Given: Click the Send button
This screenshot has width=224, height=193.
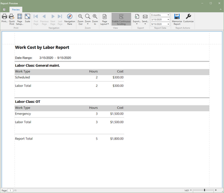Looking at the screenshot, I should (x=145, y=19).
